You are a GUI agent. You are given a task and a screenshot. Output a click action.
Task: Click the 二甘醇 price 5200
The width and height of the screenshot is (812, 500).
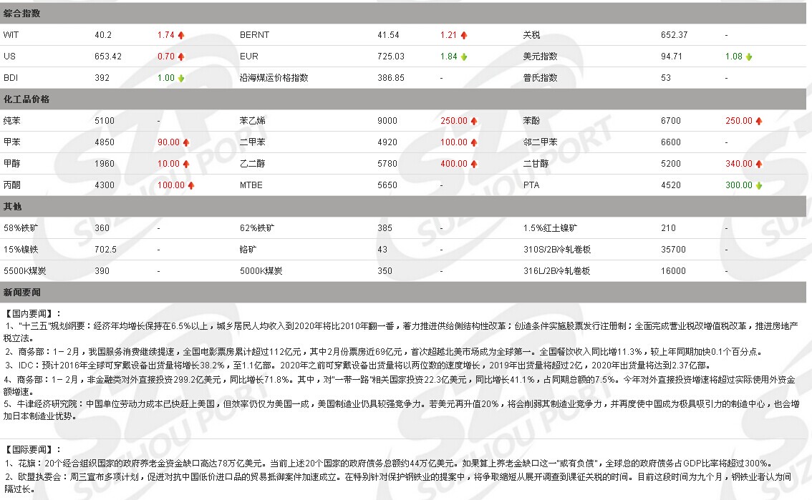tap(671, 164)
